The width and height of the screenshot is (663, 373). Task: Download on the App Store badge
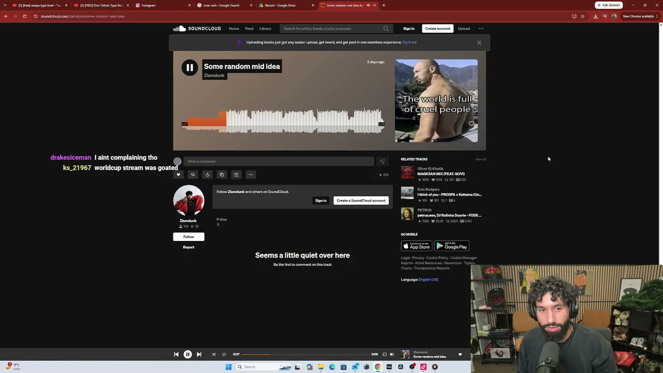(416, 246)
